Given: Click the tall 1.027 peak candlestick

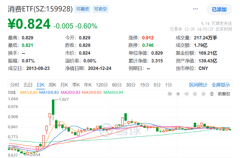Looking at the screenshot, I should 53,107.
